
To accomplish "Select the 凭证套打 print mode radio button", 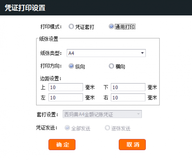I will click(x=71, y=27).
